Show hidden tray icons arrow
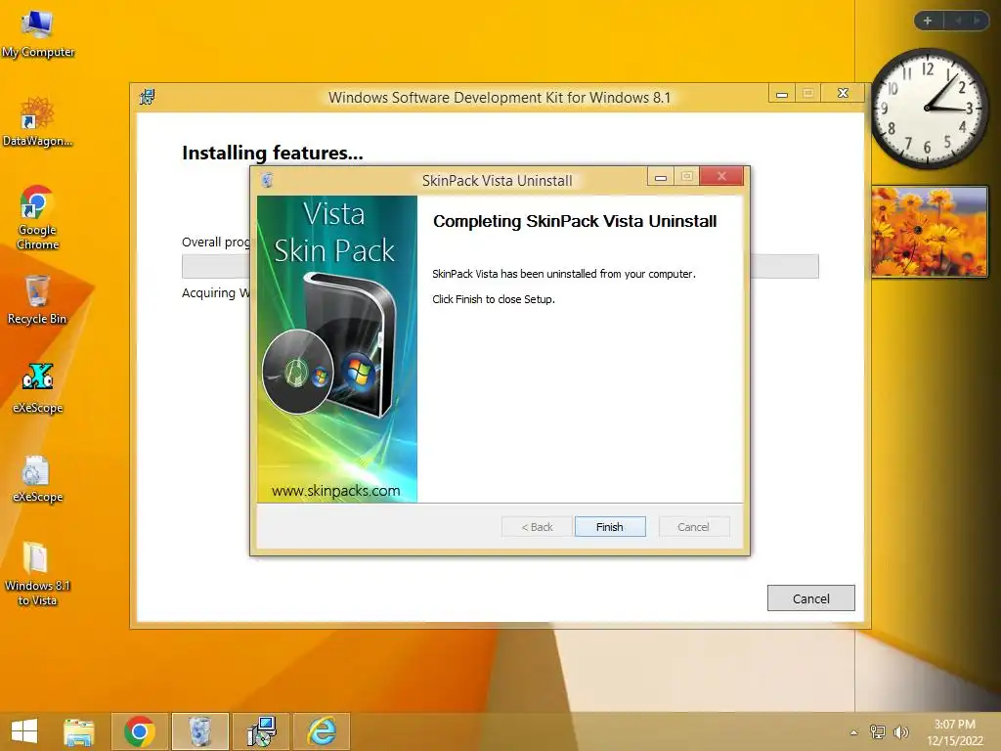This screenshot has width=1001, height=751. [x=853, y=732]
